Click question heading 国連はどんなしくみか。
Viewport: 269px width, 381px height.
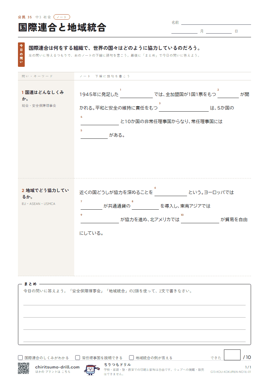(x=43, y=95)
